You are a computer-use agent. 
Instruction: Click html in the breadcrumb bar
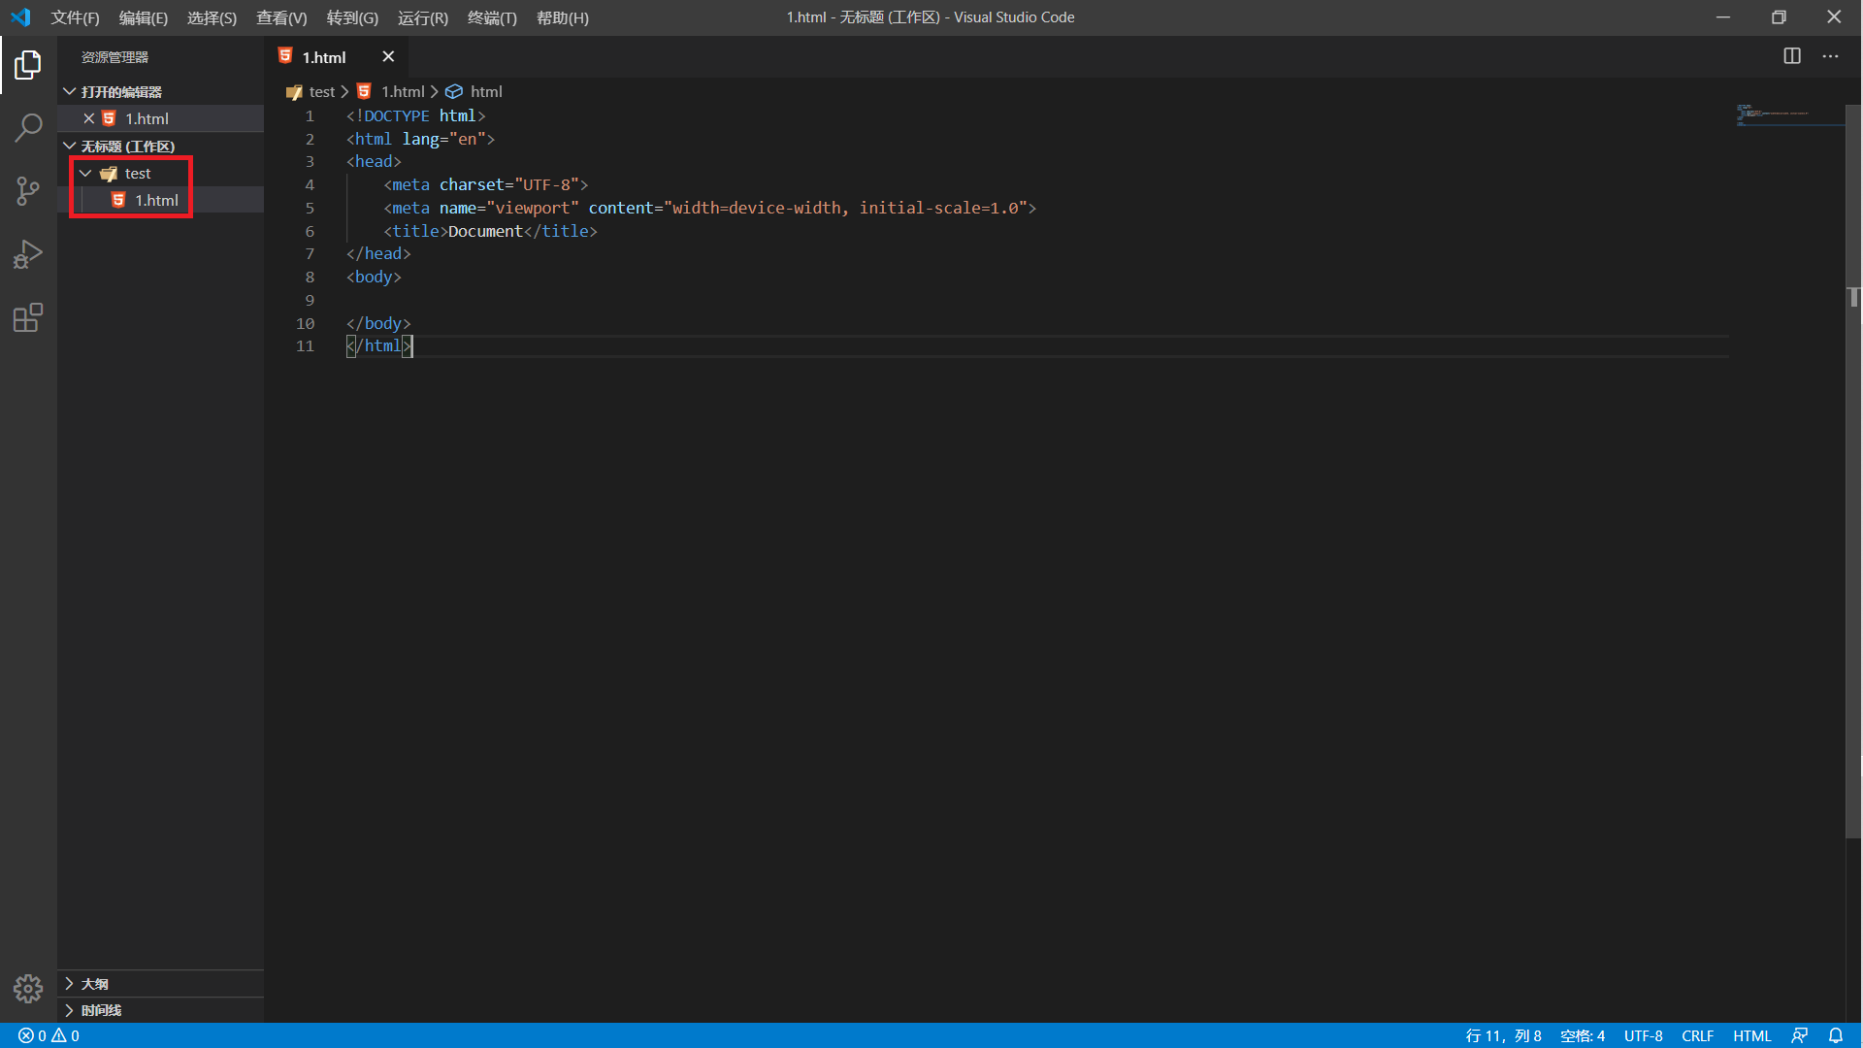click(486, 91)
